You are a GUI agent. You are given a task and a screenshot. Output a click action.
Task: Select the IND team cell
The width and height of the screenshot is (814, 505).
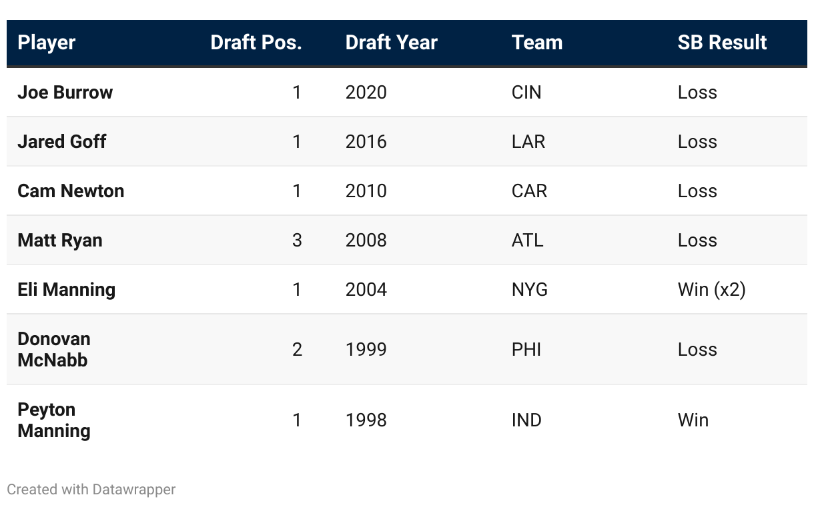(526, 420)
